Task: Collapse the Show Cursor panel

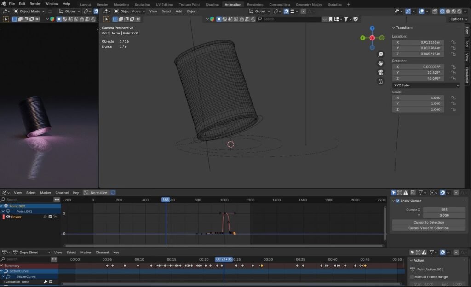Action: (394, 201)
